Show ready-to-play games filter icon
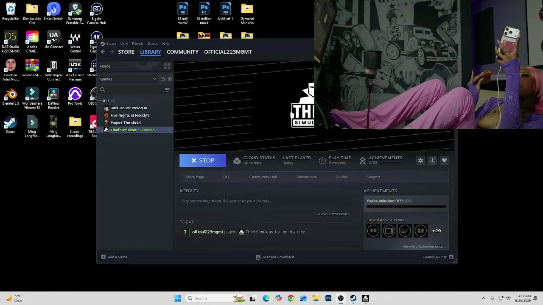This screenshot has width=543, height=305. click(x=170, y=79)
